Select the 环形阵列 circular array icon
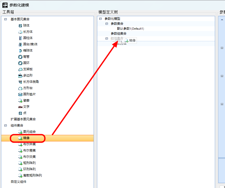 [x=20, y=169]
